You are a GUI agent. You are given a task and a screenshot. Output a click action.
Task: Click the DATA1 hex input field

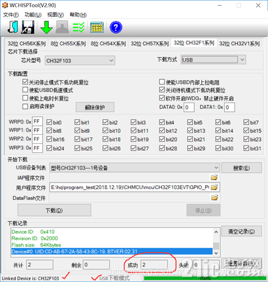click(229, 107)
